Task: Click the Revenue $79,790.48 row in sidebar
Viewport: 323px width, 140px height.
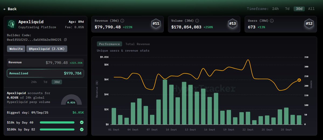Action: (45, 62)
